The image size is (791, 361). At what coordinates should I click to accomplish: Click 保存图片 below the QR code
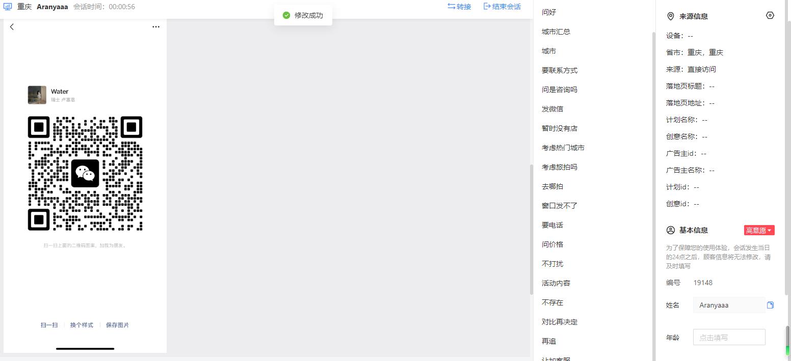coord(117,325)
